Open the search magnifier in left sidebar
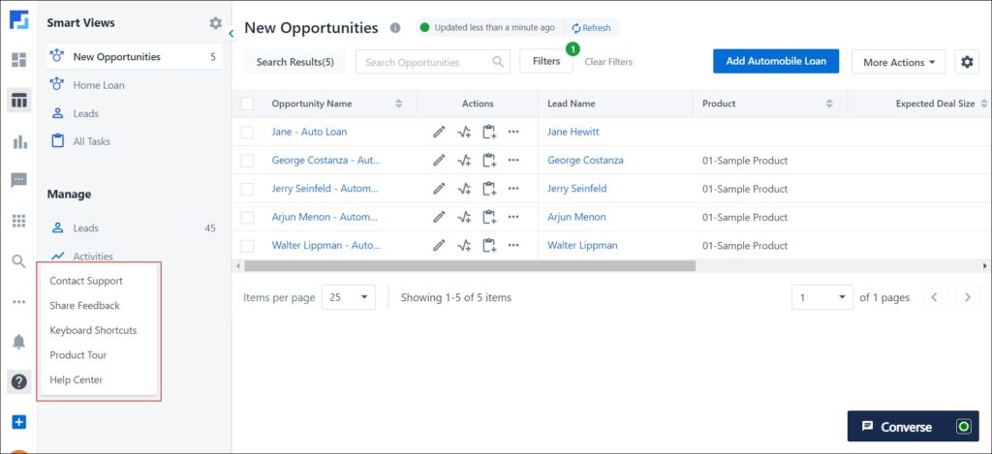The height and width of the screenshot is (454, 992). (19, 260)
